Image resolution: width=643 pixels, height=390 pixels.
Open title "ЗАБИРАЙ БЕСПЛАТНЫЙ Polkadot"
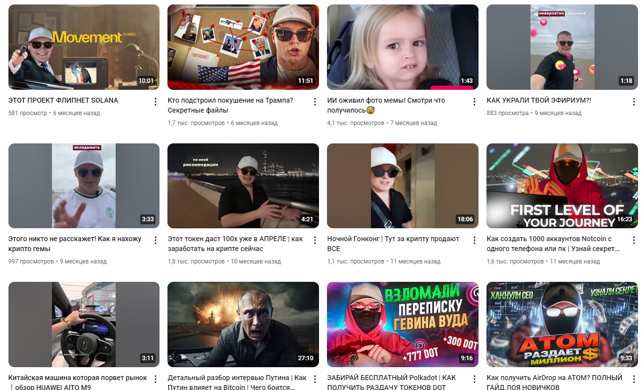[x=392, y=382]
